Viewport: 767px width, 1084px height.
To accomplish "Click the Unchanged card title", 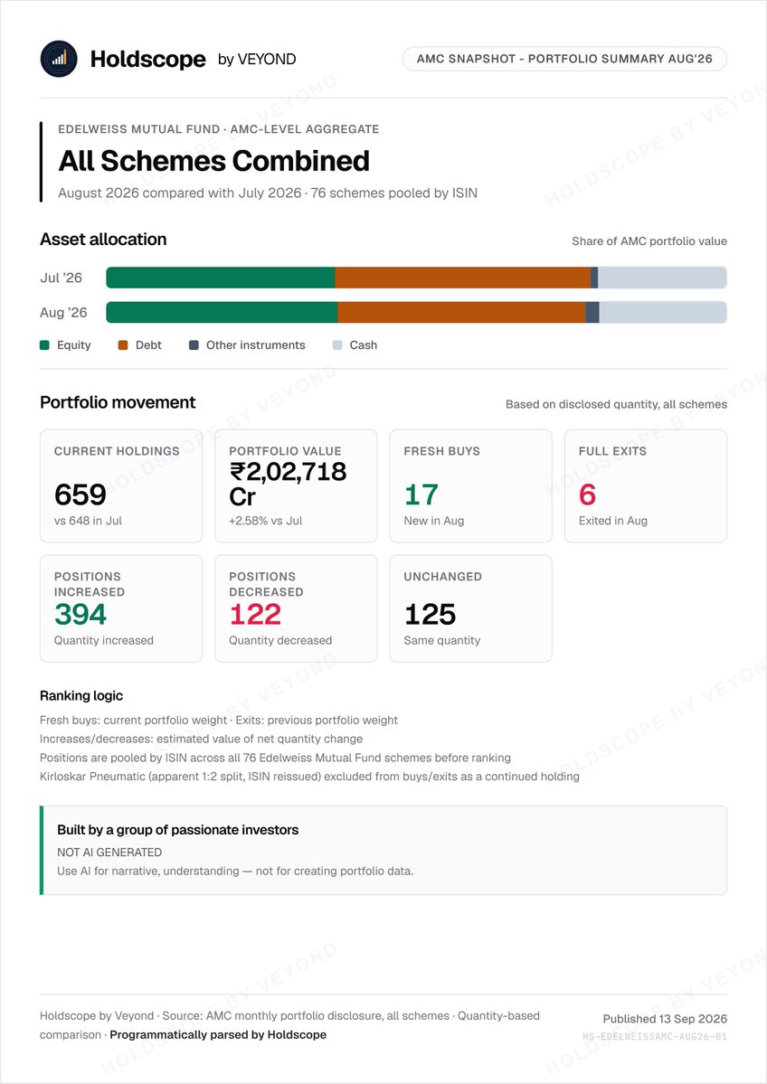I will point(442,577).
